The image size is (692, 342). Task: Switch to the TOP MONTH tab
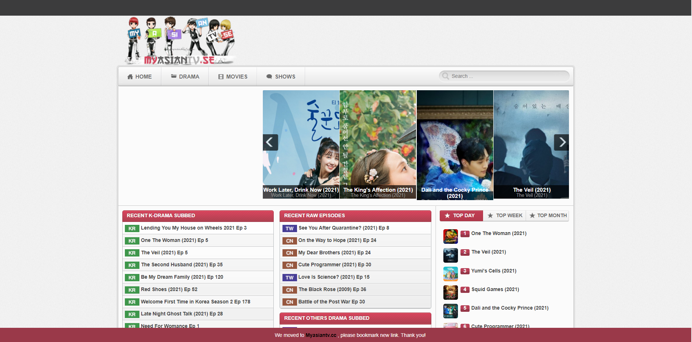[x=547, y=215]
